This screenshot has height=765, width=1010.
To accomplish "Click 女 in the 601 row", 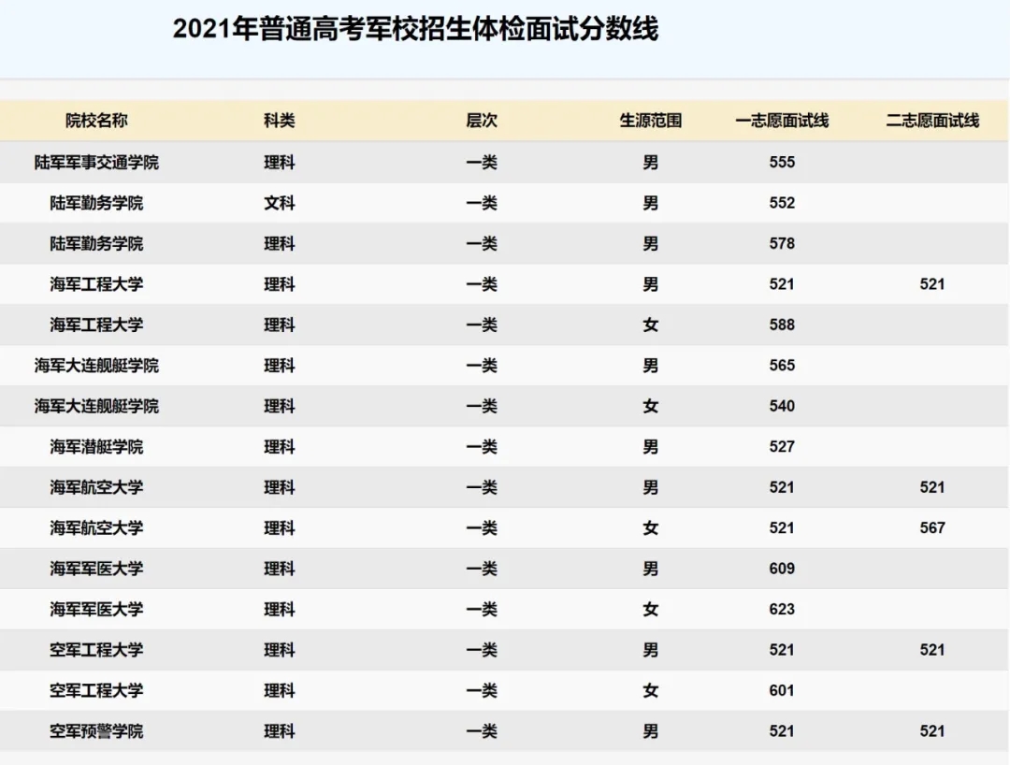I will [x=651, y=690].
